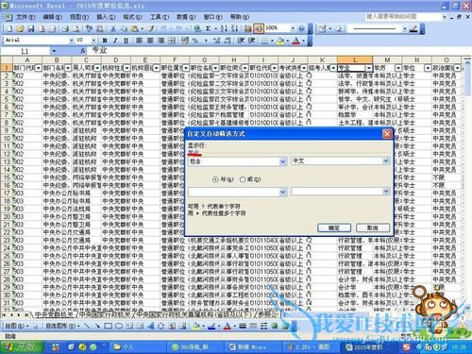This screenshot has width=472, height=354.
Task: Open the Zoom 100% dropdown
Action: pos(293,28)
